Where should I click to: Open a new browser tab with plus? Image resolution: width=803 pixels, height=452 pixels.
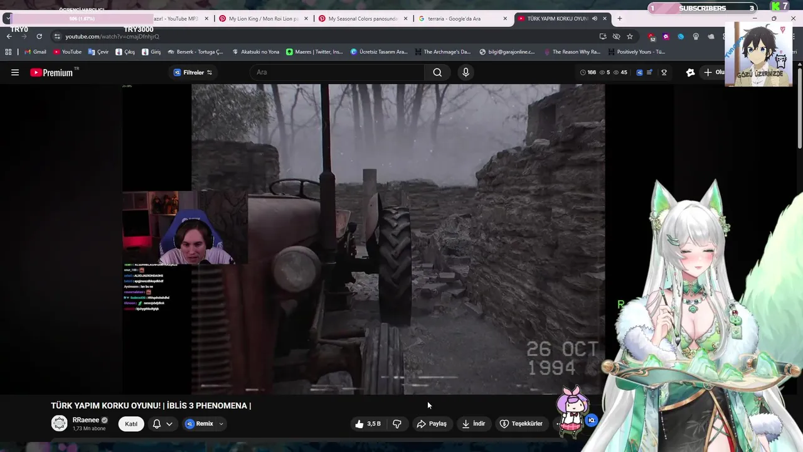[620, 19]
